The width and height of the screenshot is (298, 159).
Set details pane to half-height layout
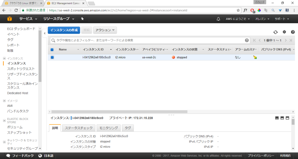coord(282,118)
